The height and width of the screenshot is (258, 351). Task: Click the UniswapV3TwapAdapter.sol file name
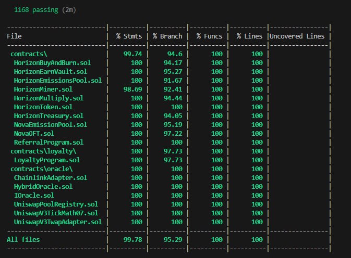(58, 222)
